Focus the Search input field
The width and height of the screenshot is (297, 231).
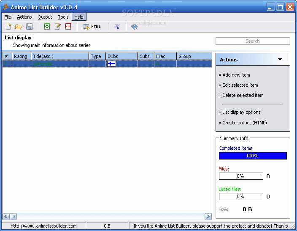coord(253,41)
